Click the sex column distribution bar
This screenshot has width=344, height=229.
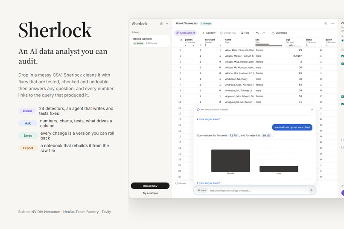[x=269, y=45]
